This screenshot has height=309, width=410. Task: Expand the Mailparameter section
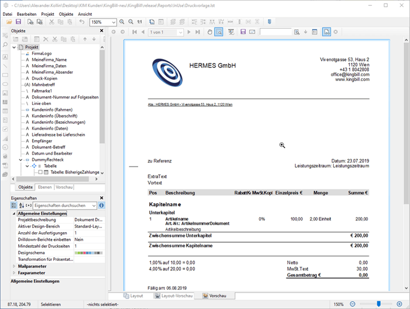point(14,266)
